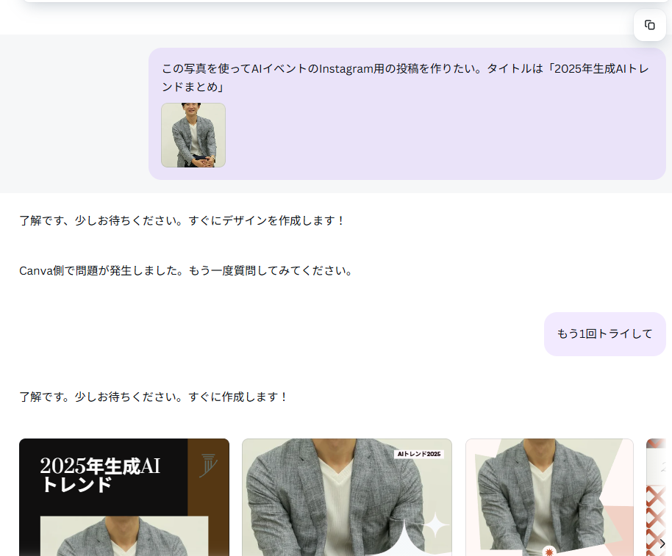The image size is (672, 556).
Task: Click the user's Instagram post request text
Action: click(405, 78)
